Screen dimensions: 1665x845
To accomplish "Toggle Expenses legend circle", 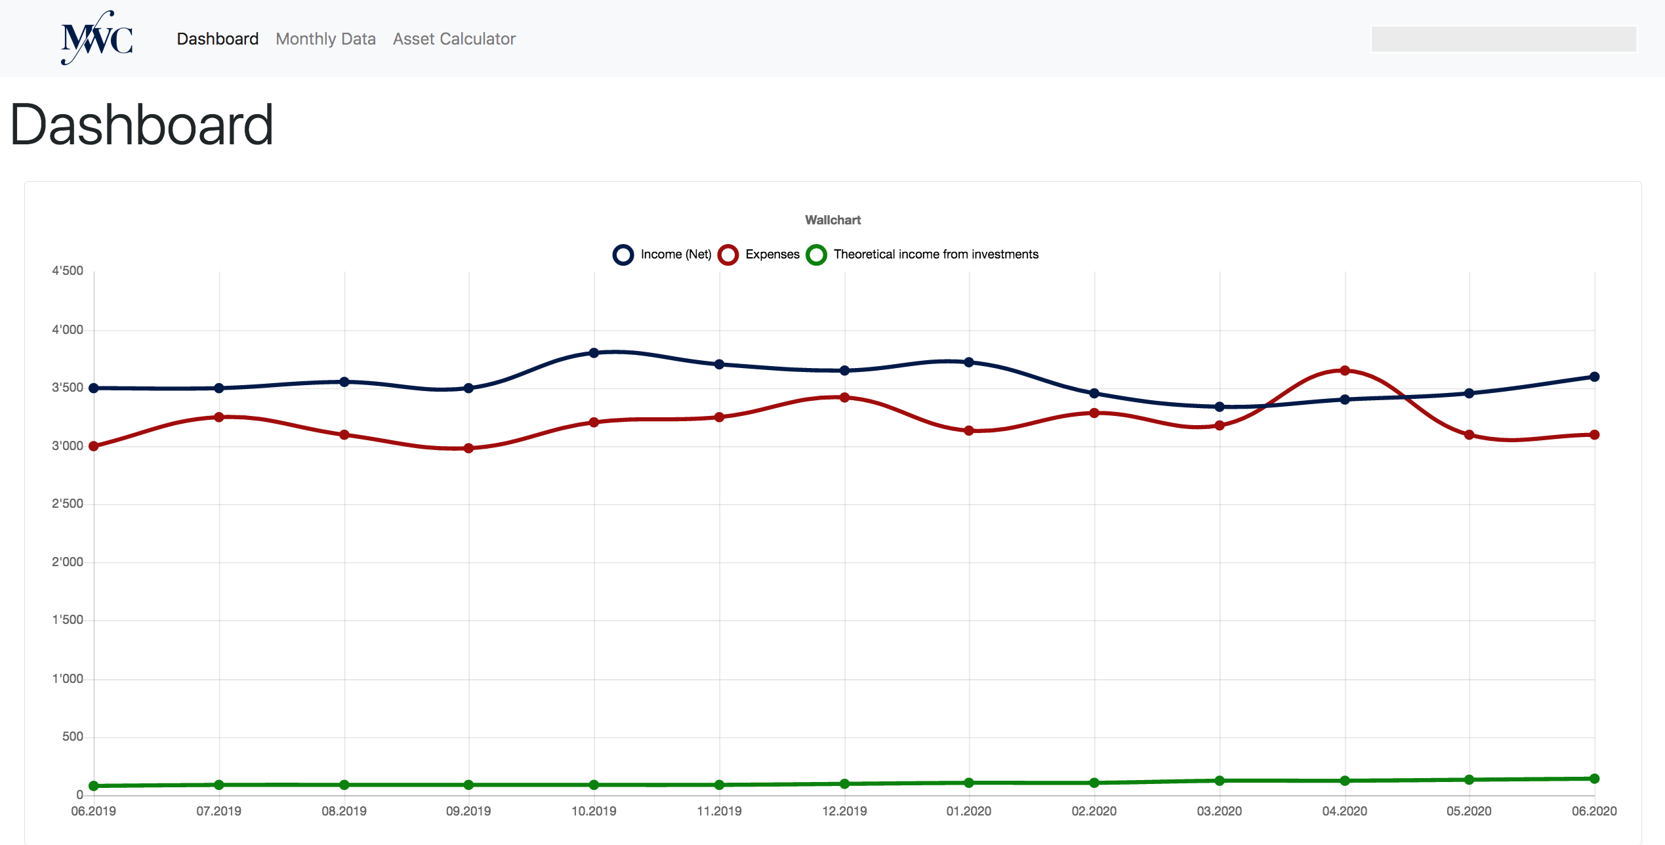I will pos(728,255).
